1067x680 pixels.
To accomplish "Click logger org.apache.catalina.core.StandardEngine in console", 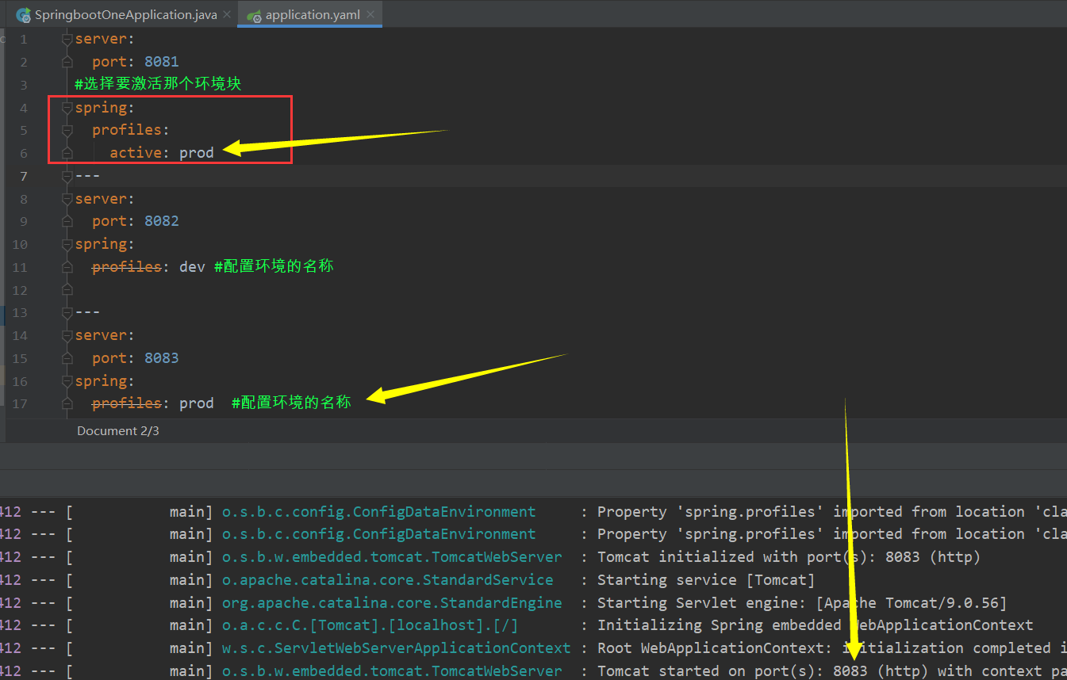I will [x=392, y=603].
